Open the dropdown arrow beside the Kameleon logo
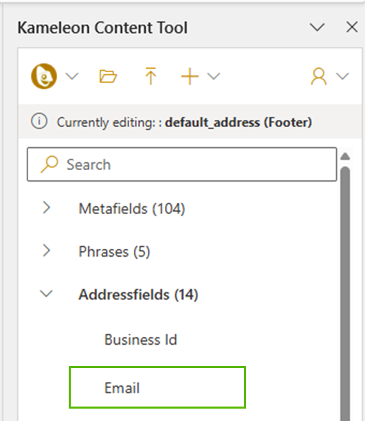365x421 pixels. pyautogui.click(x=72, y=76)
